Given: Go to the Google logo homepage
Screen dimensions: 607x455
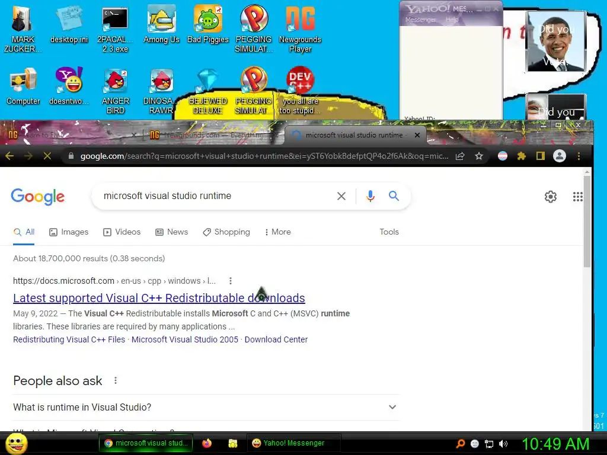Looking at the screenshot, I should tap(37, 197).
